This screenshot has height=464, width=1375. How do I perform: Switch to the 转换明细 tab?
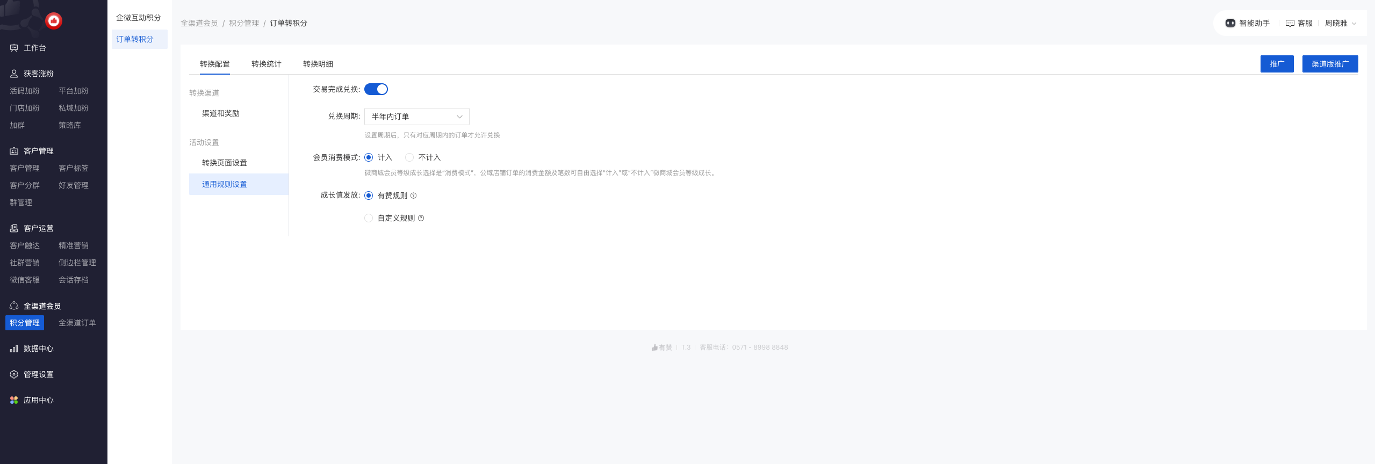tap(318, 64)
